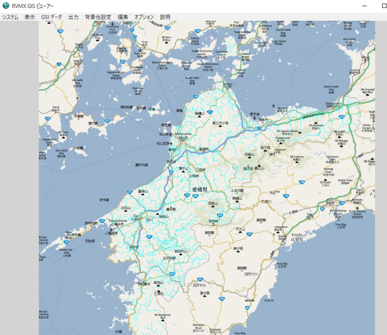Image resolution: width=387 pixels, height=335 pixels.
Task: Click the Kochi Ryoma Airport airplane icon
Action: 357,208
